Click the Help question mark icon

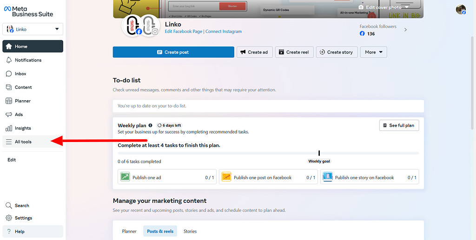(9, 232)
